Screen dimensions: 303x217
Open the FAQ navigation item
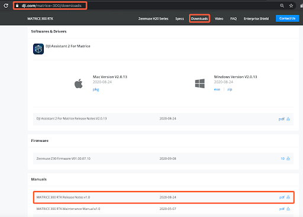pos(233,18)
